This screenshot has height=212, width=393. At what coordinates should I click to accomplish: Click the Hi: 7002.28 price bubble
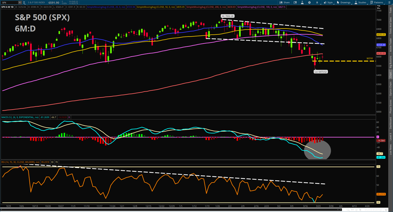pyautogui.click(x=228, y=16)
